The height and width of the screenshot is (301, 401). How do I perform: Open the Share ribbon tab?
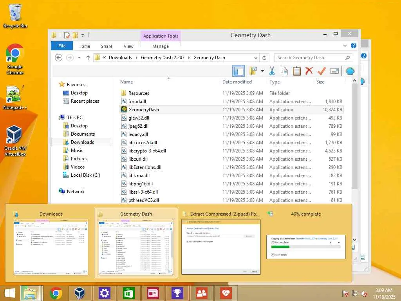click(107, 46)
